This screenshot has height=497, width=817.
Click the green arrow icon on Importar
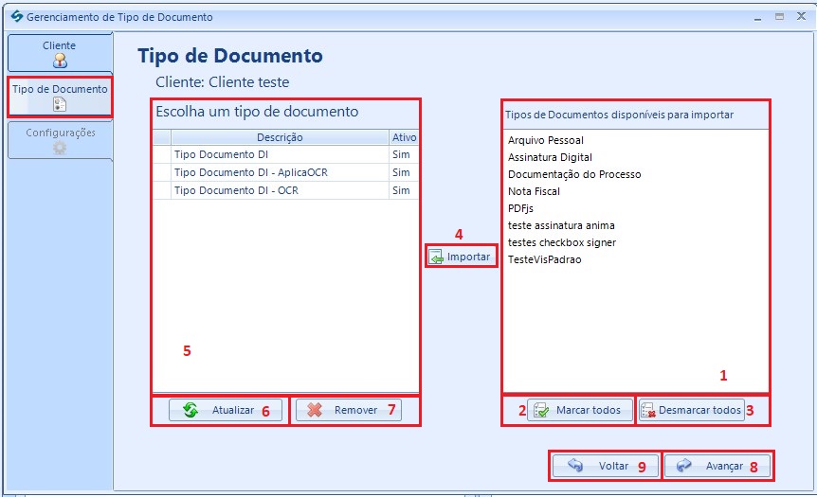(436, 257)
